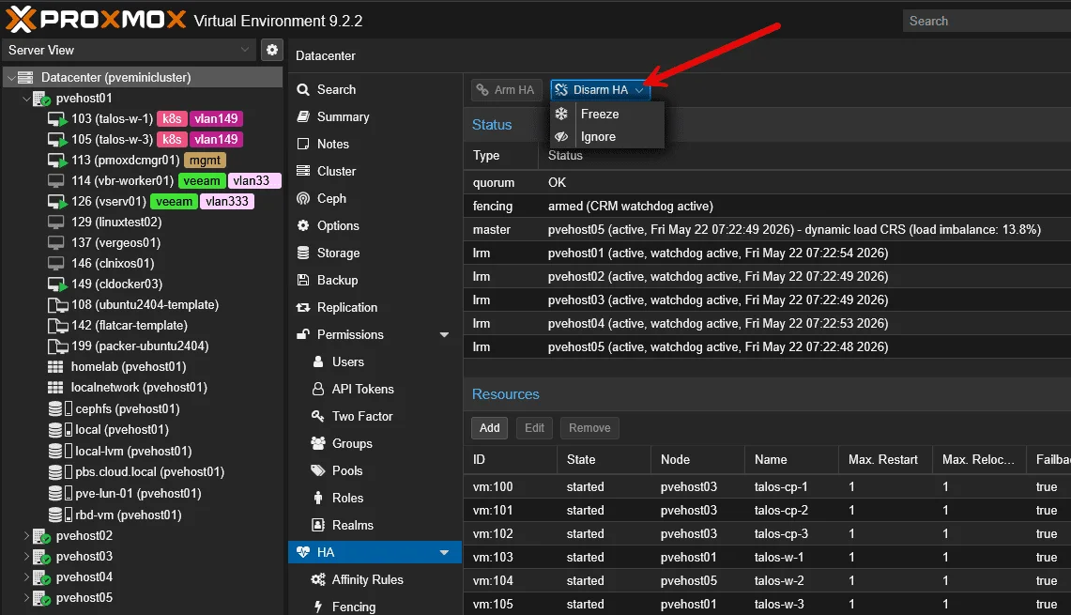Click the Permissions unlock icon
The width and height of the screenshot is (1071, 615).
click(303, 334)
